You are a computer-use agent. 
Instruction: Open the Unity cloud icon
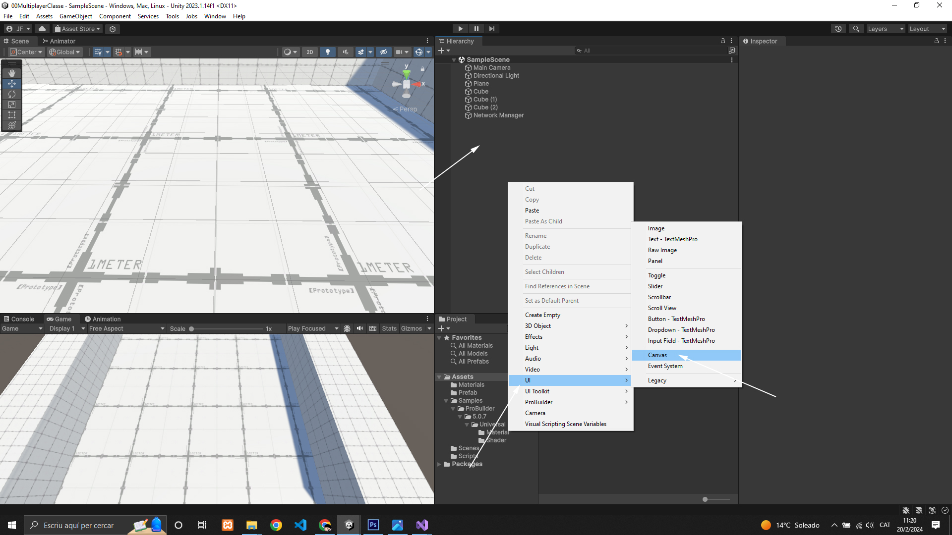[x=42, y=29]
